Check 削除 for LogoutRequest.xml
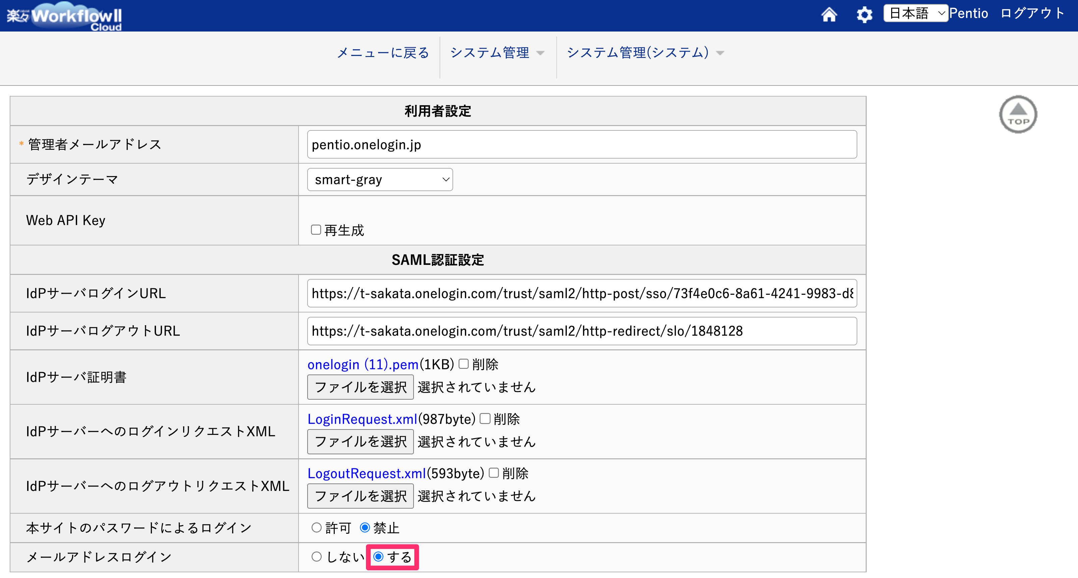This screenshot has height=578, width=1078. point(493,473)
